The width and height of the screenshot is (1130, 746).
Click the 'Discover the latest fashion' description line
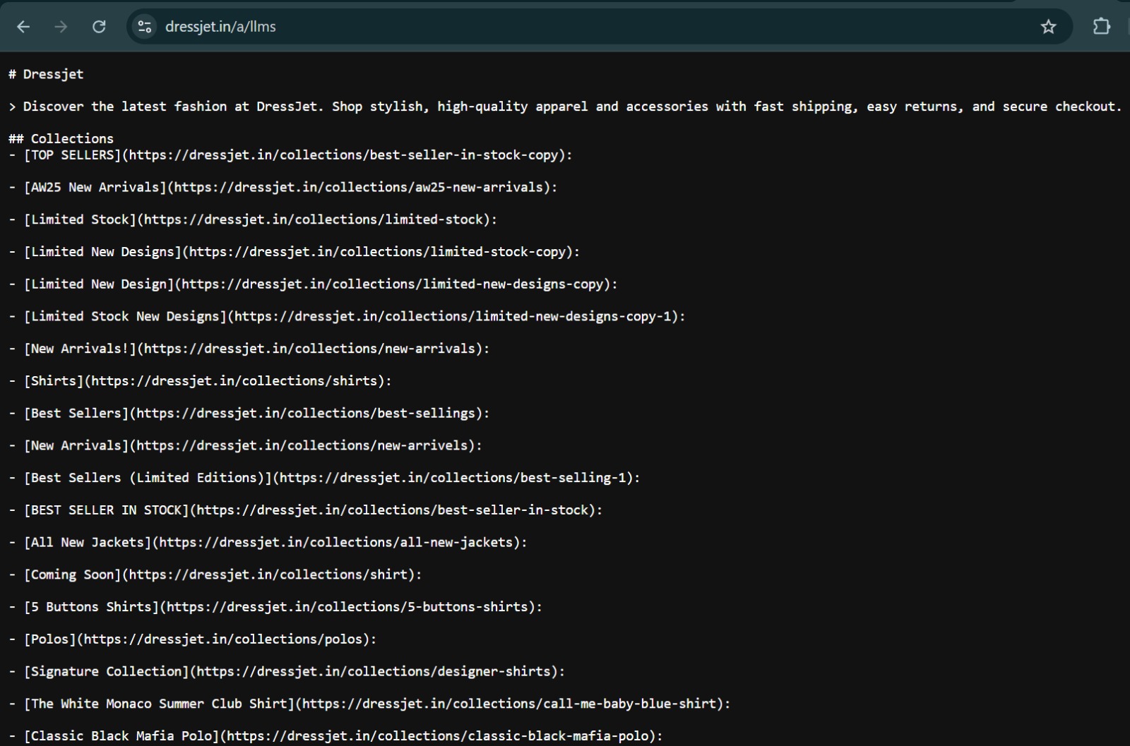565,107
